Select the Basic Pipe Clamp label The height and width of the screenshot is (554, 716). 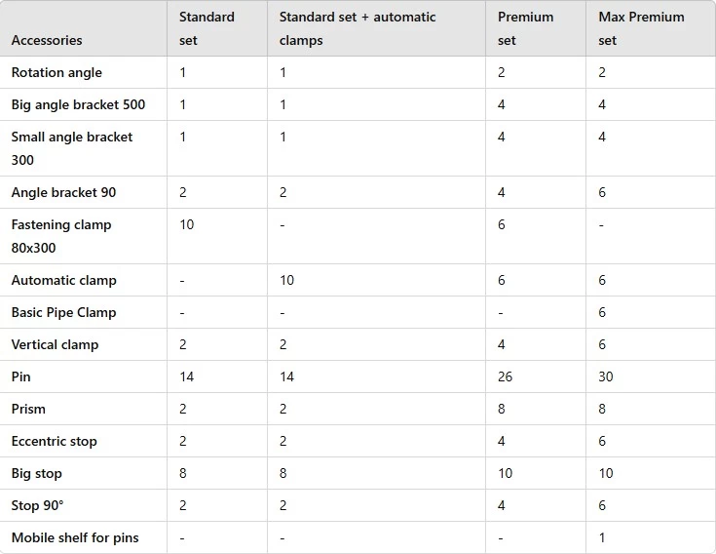(x=63, y=312)
